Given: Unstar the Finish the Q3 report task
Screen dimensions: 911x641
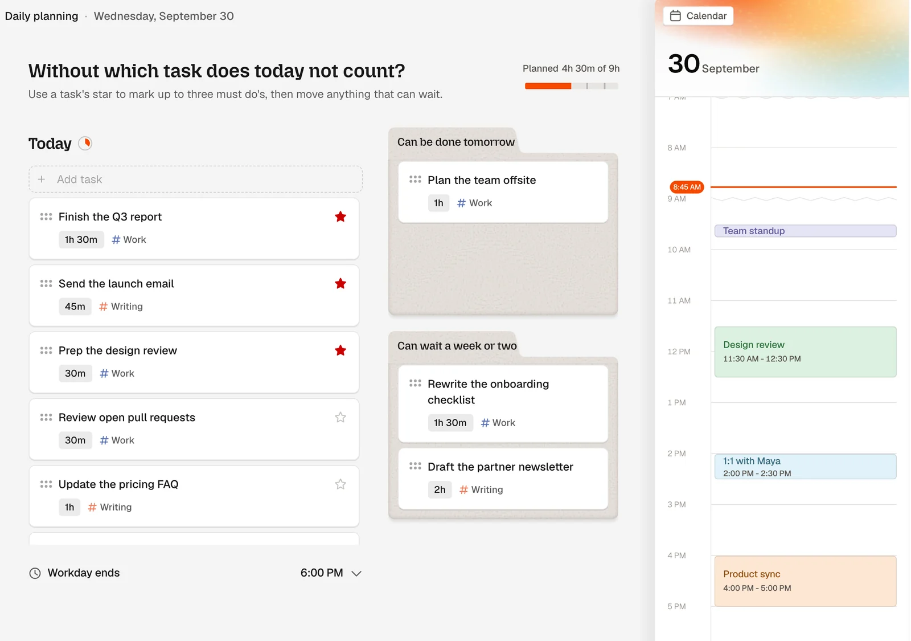Looking at the screenshot, I should click(340, 217).
